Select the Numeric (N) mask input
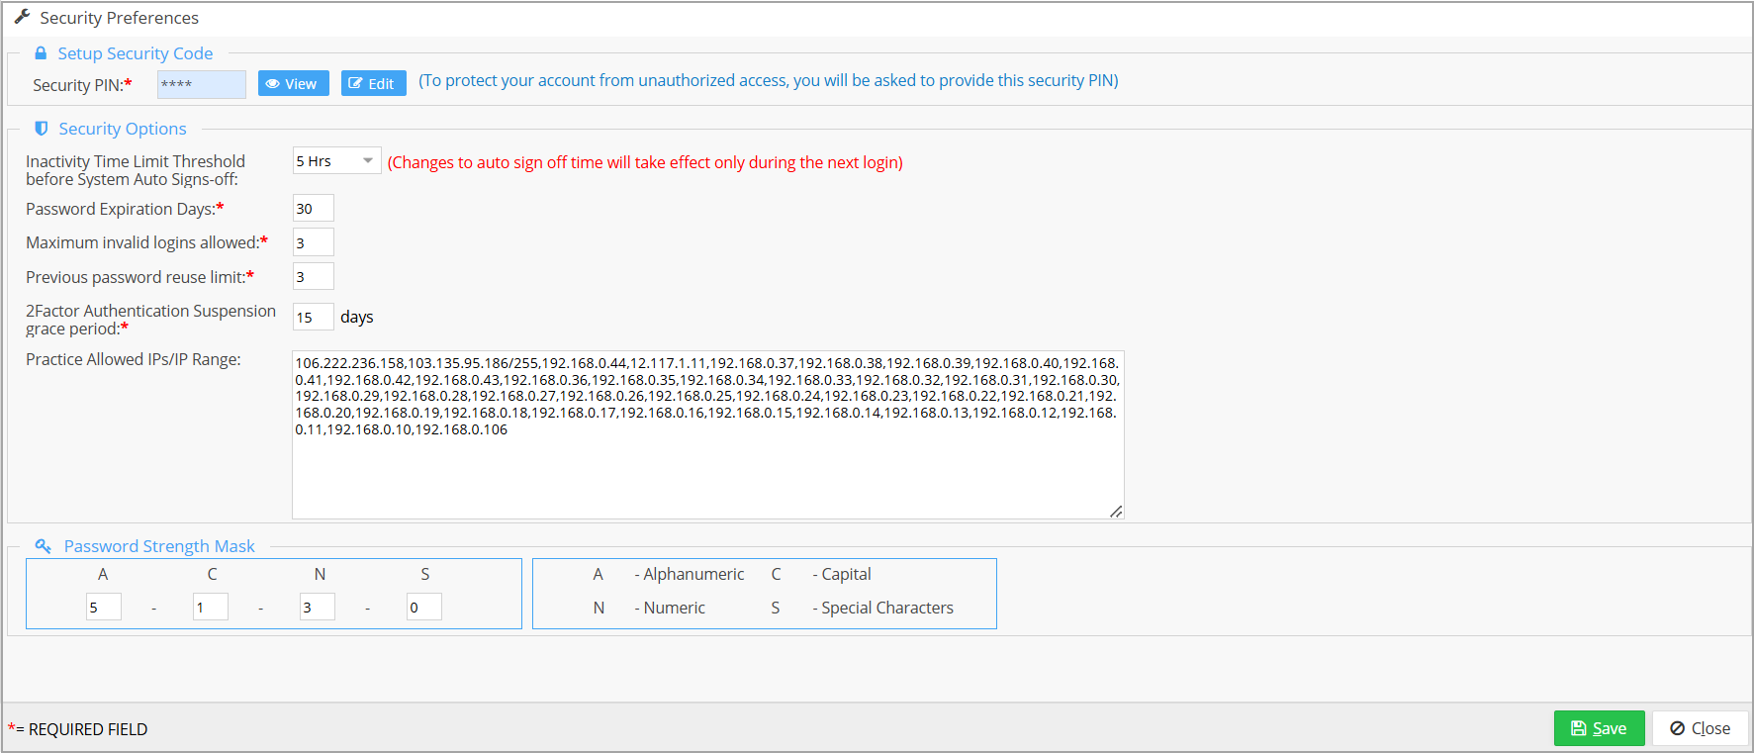The height and width of the screenshot is (753, 1754). (317, 608)
